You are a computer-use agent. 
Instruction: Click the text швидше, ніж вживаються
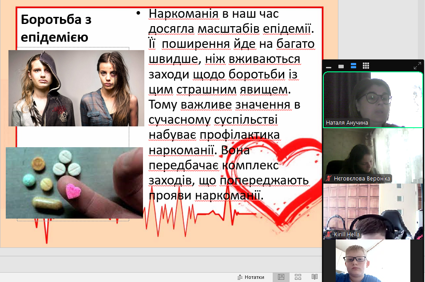point(224,59)
